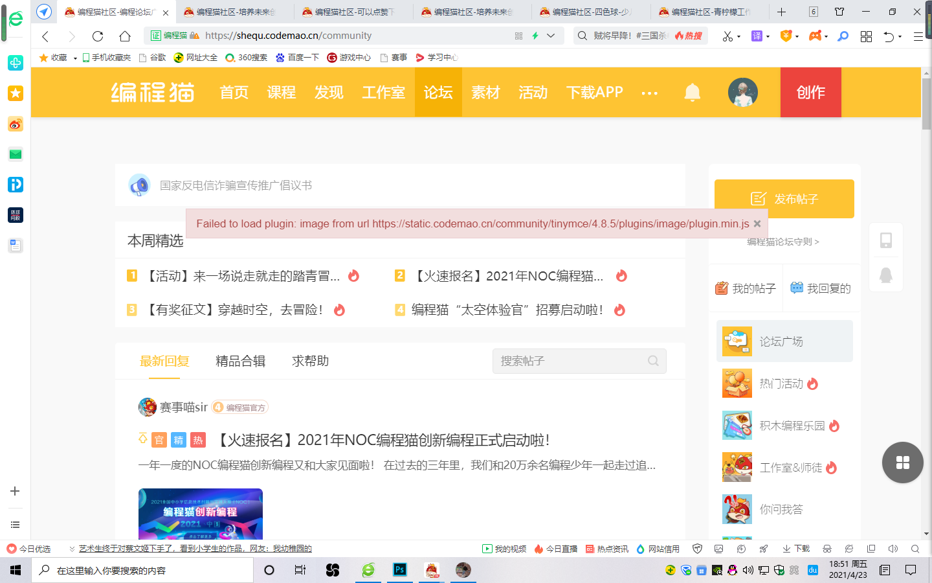This screenshot has height=583, width=932.
Task: Open Photoshop from the Windows taskbar
Action: pos(400,570)
